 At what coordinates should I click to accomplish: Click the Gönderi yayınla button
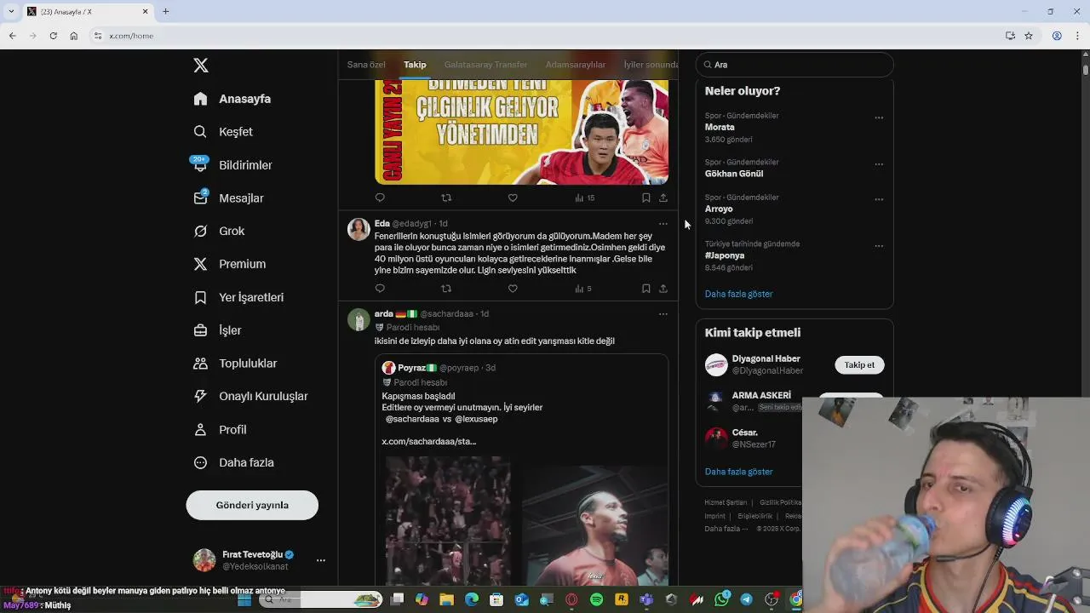[x=252, y=505]
